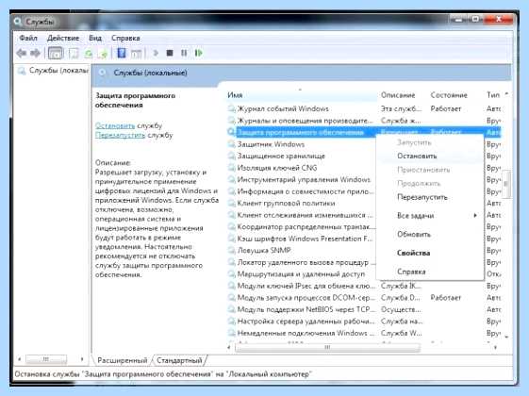Screen dimensions: 529x396
Task: Click gear icon beside Ловушка SNMP
Action: click(x=231, y=250)
